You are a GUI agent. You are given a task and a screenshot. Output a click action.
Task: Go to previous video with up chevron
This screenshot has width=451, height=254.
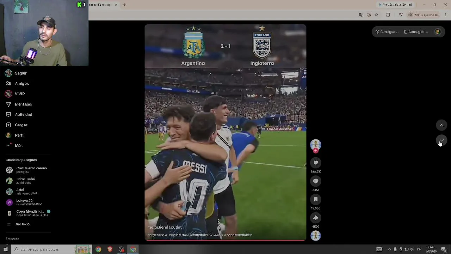coord(441,125)
